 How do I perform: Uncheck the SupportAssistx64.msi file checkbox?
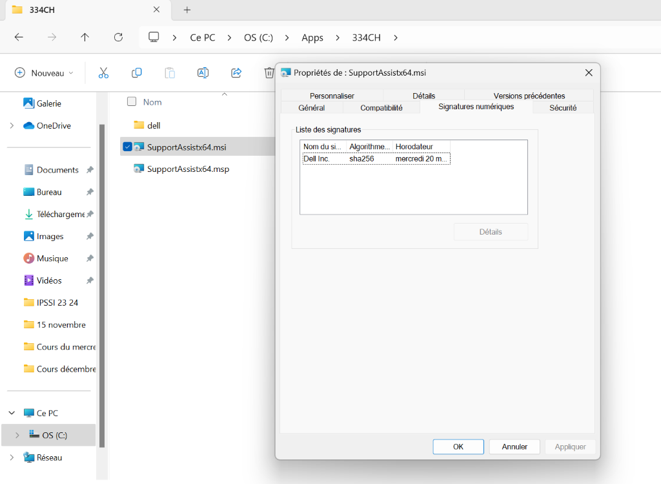click(x=127, y=147)
